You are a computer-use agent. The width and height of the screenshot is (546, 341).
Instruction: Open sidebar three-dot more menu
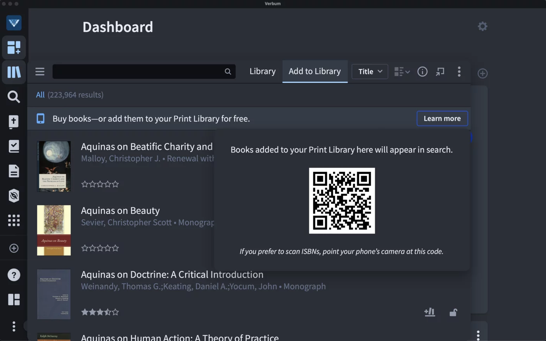(14, 326)
